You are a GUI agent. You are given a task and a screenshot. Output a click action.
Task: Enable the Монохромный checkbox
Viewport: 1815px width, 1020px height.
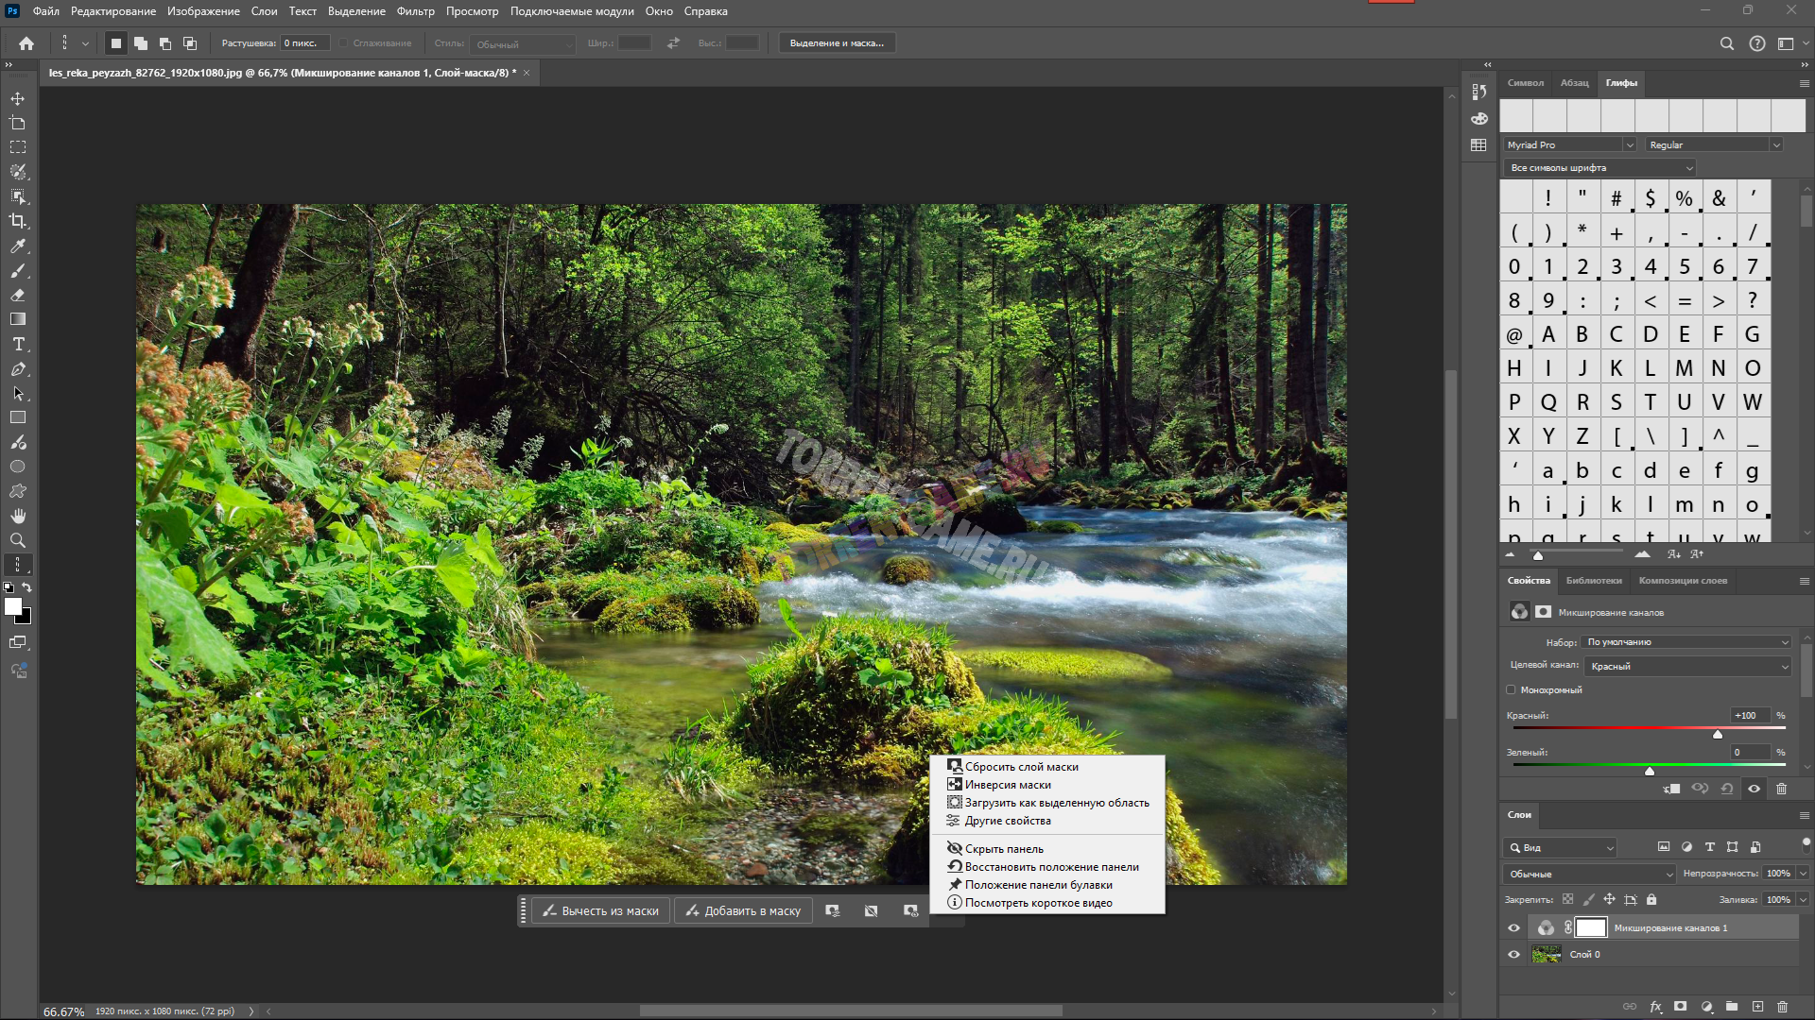coord(1511,689)
